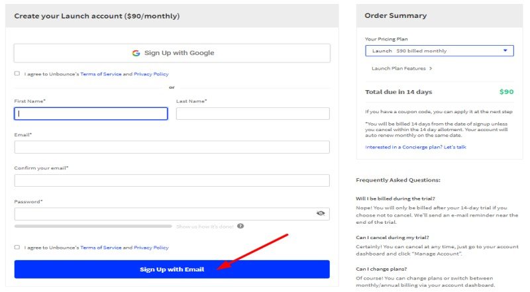Click the Interested in a Concierge plan link
Image resolution: width=530 pixels, height=292 pixels.
tap(415, 147)
